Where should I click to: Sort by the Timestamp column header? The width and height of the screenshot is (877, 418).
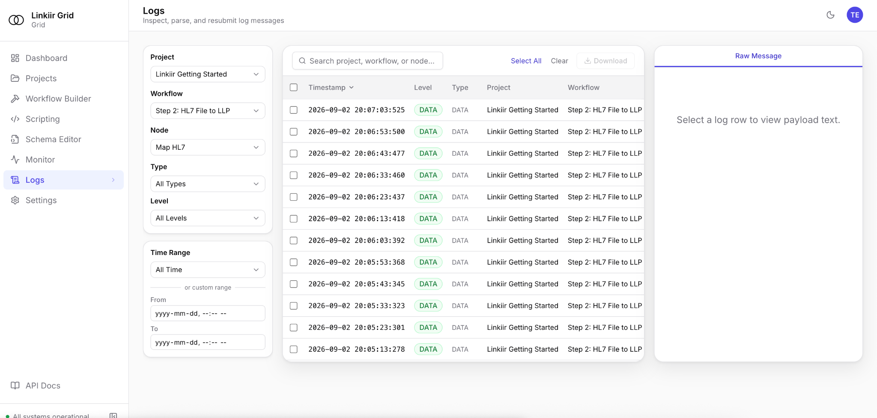coord(331,87)
